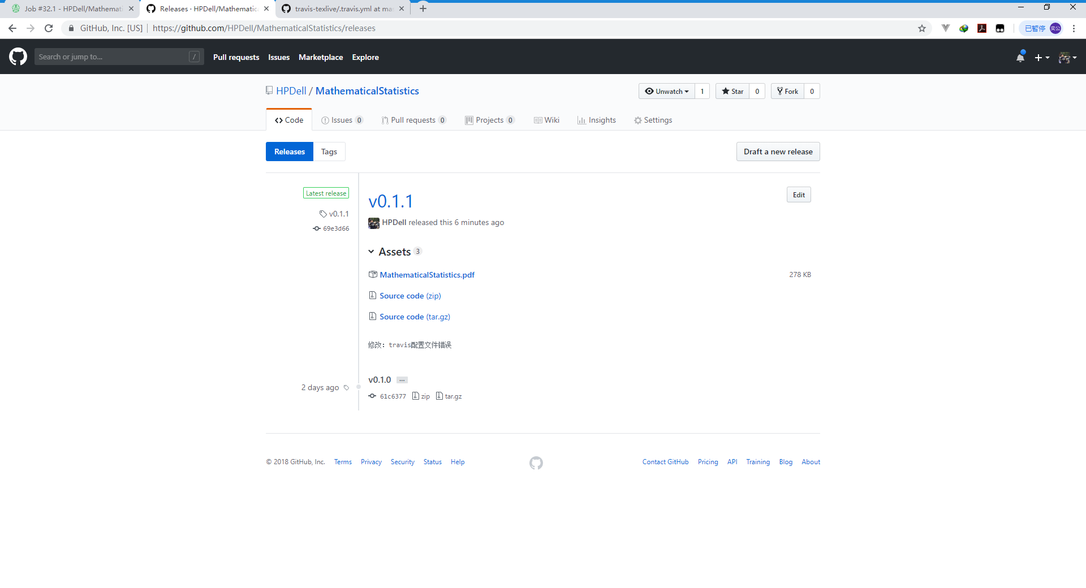This screenshot has width=1086, height=588.
Task: Click Draft a new release button
Action: 778,152
